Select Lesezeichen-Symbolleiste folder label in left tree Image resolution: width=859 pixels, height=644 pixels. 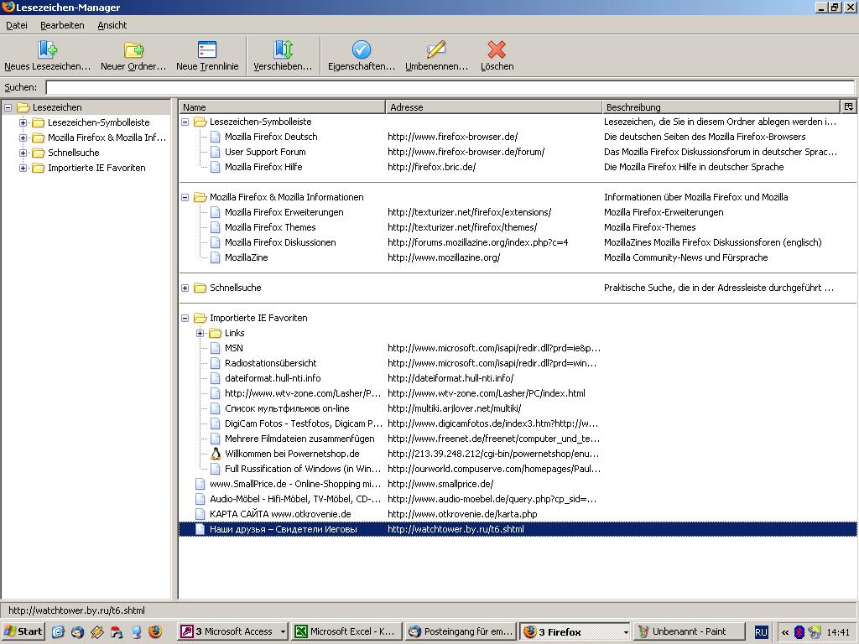point(99,122)
